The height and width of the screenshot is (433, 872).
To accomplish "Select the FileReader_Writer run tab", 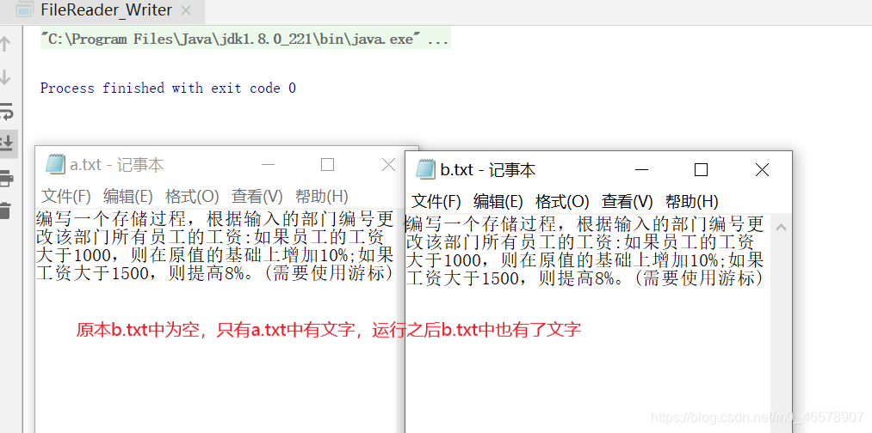I will (x=103, y=10).
